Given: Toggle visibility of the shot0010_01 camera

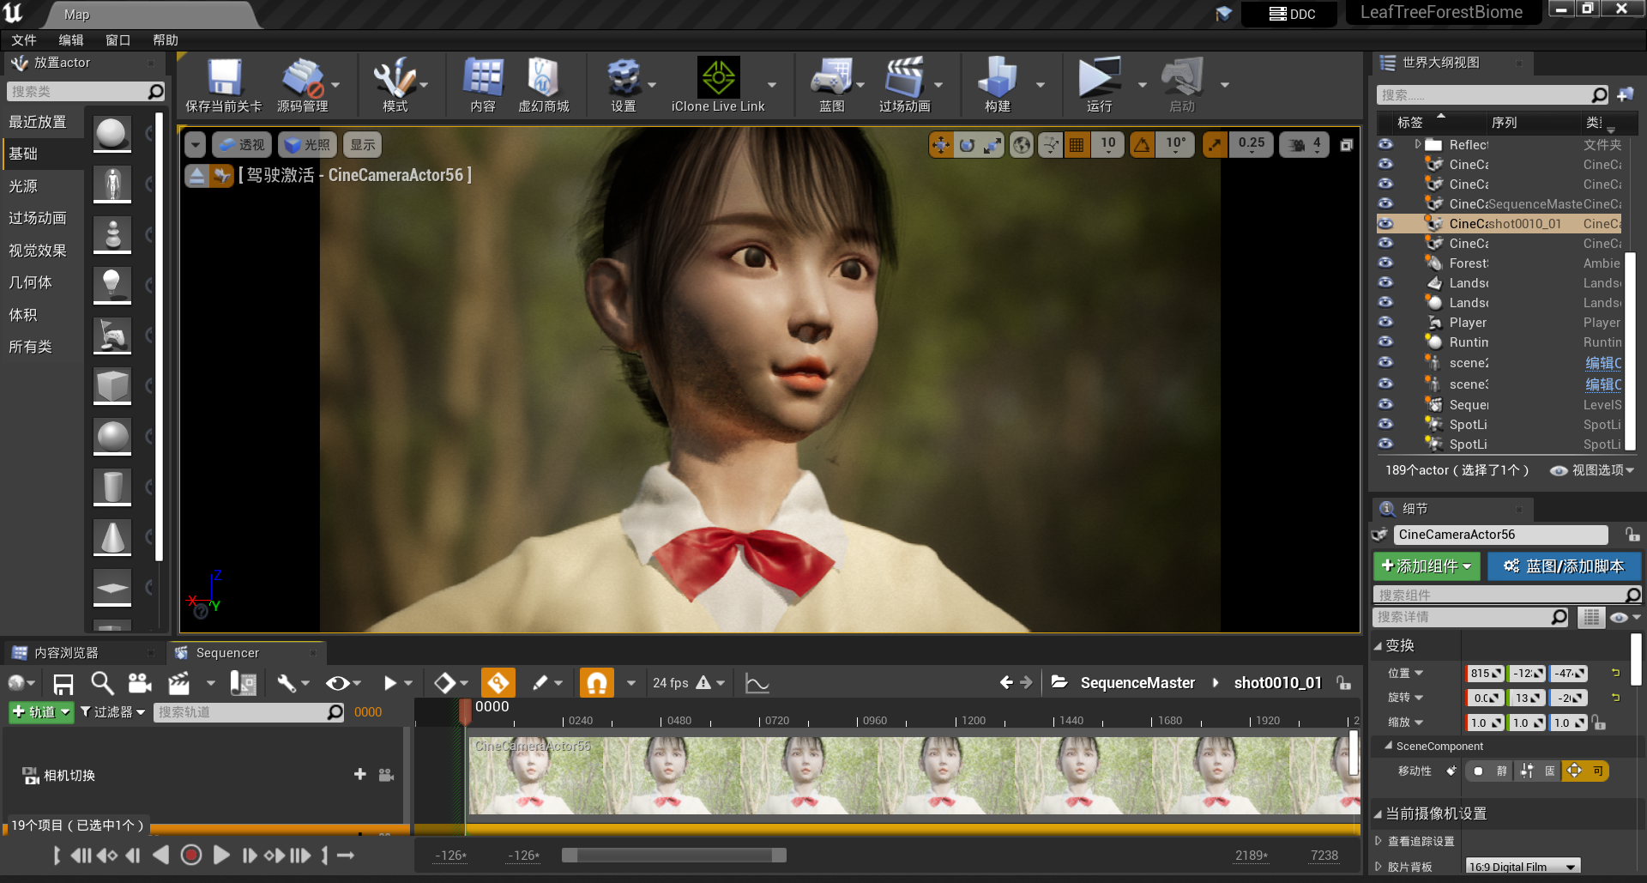Looking at the screenshot, I should click(x=1386, y=223).
